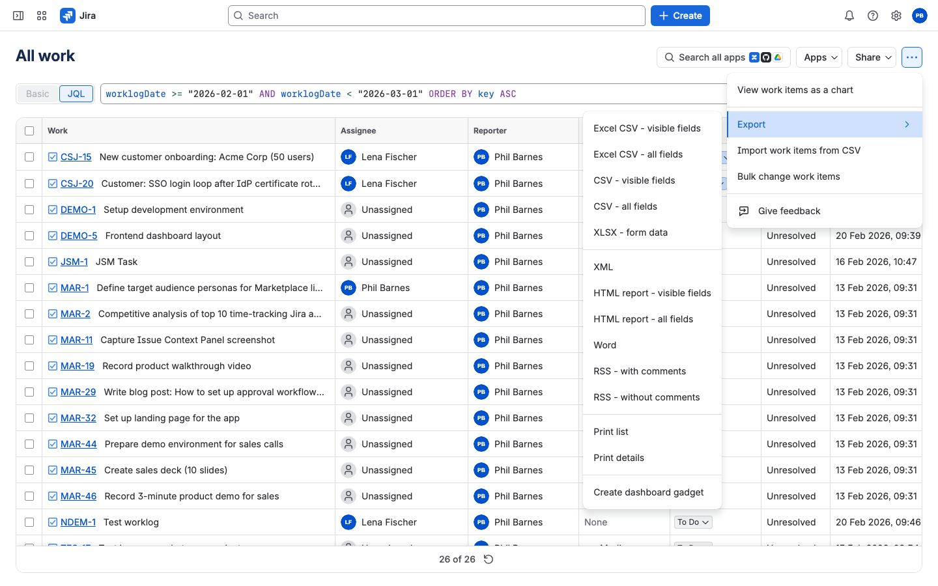The width and height of the screenshot is (938, 586).
Task: Click the task type icon for MAR-19
Action: [x=53, y=366]
